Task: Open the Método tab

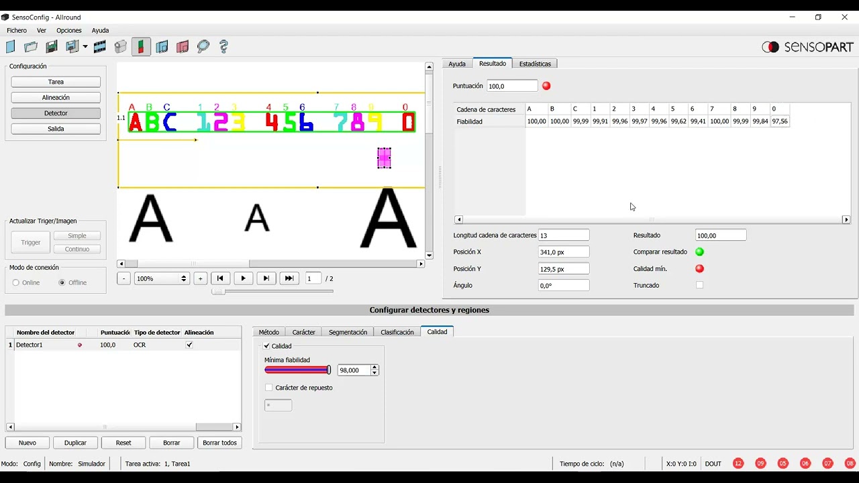Action: click(268, 332)
